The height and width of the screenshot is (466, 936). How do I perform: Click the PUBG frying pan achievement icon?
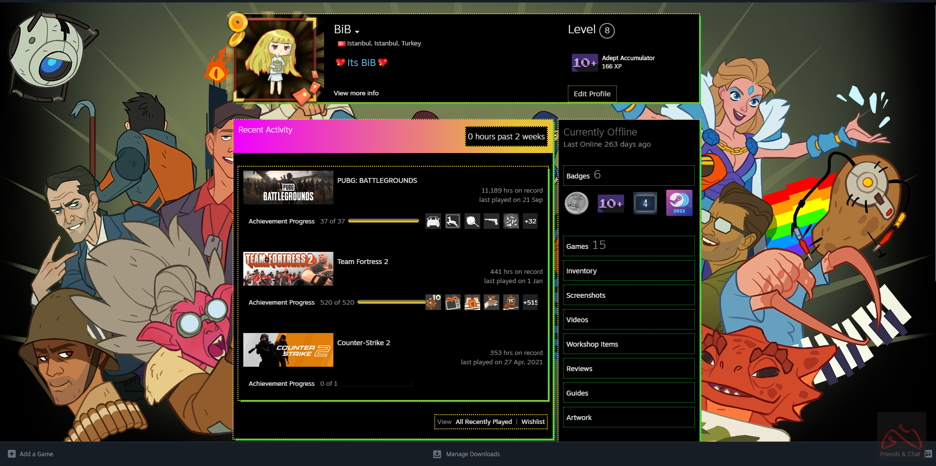[472, 222]
